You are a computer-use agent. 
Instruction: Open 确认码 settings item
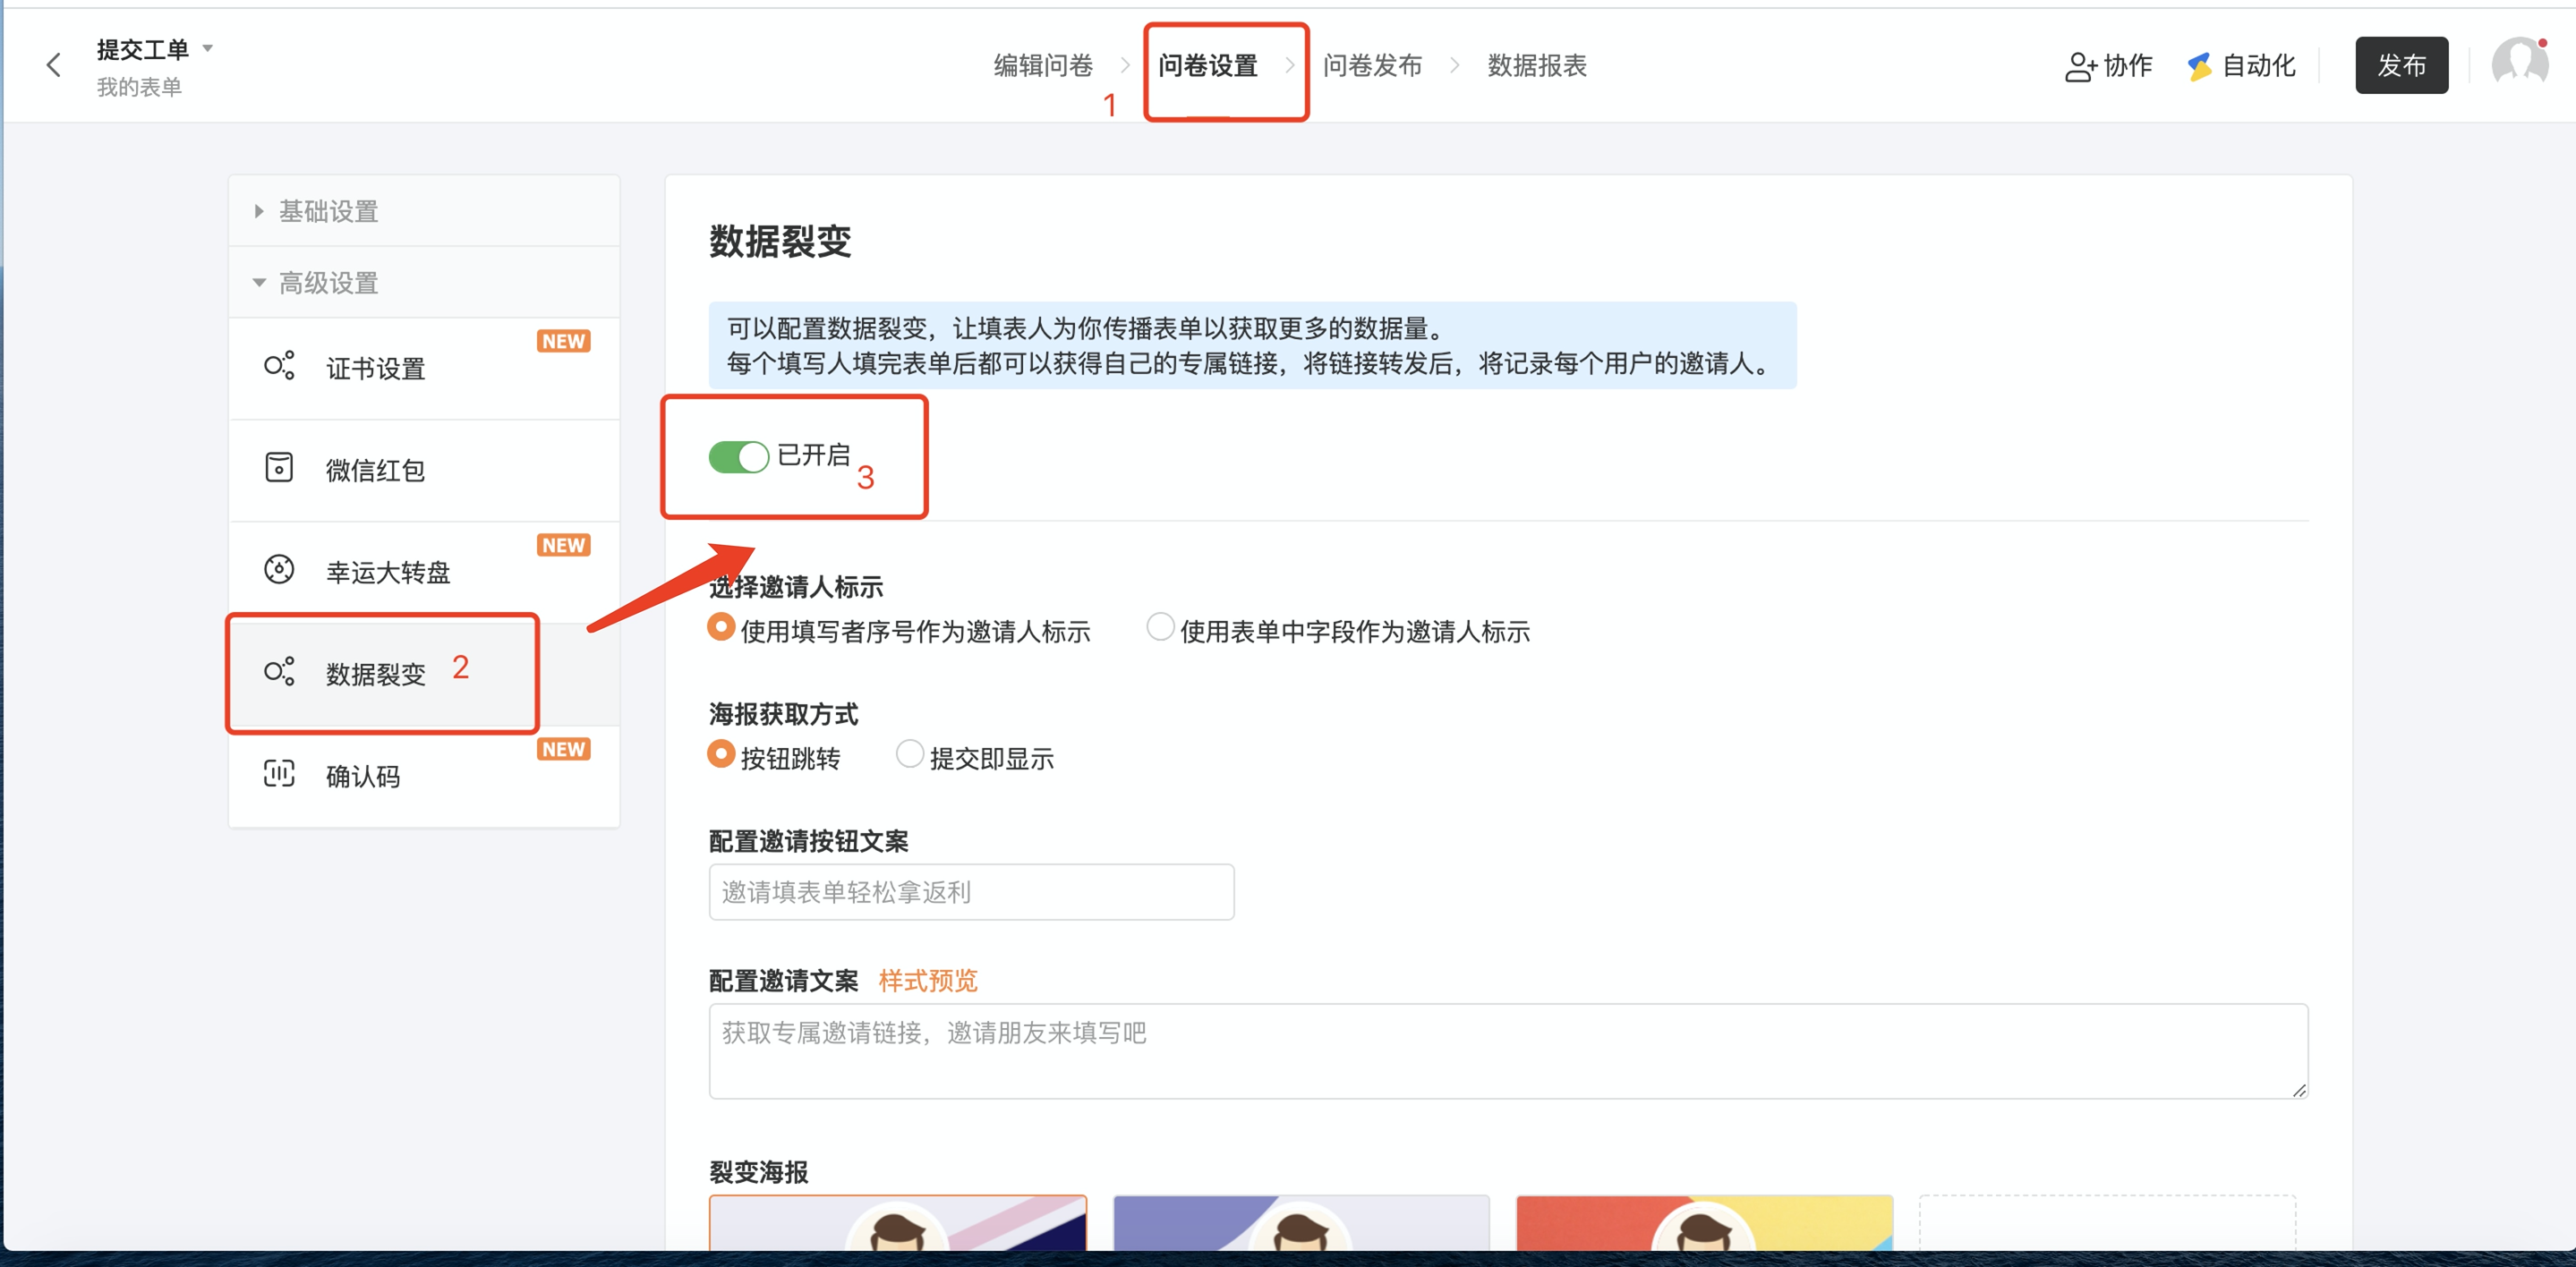point(424,776)
